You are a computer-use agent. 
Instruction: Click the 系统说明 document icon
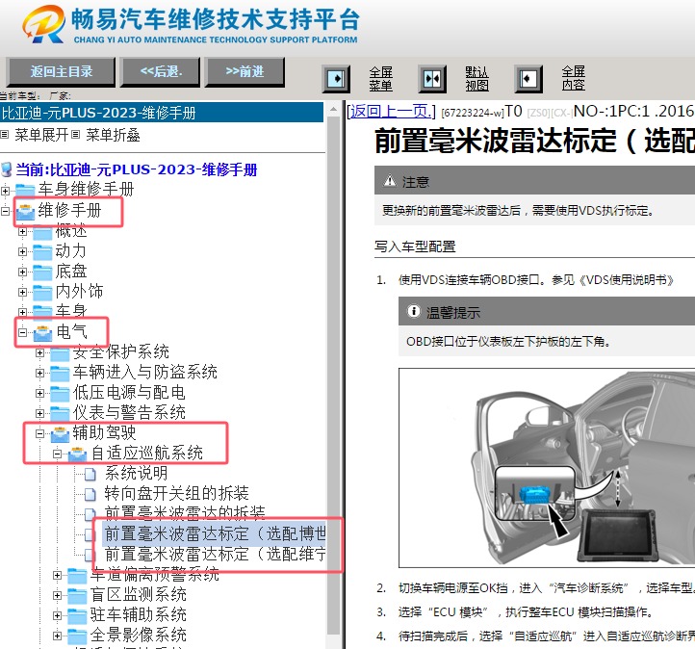(x=90, y=474)
